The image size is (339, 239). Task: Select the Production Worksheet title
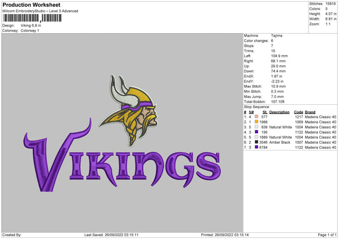(31, 5)
